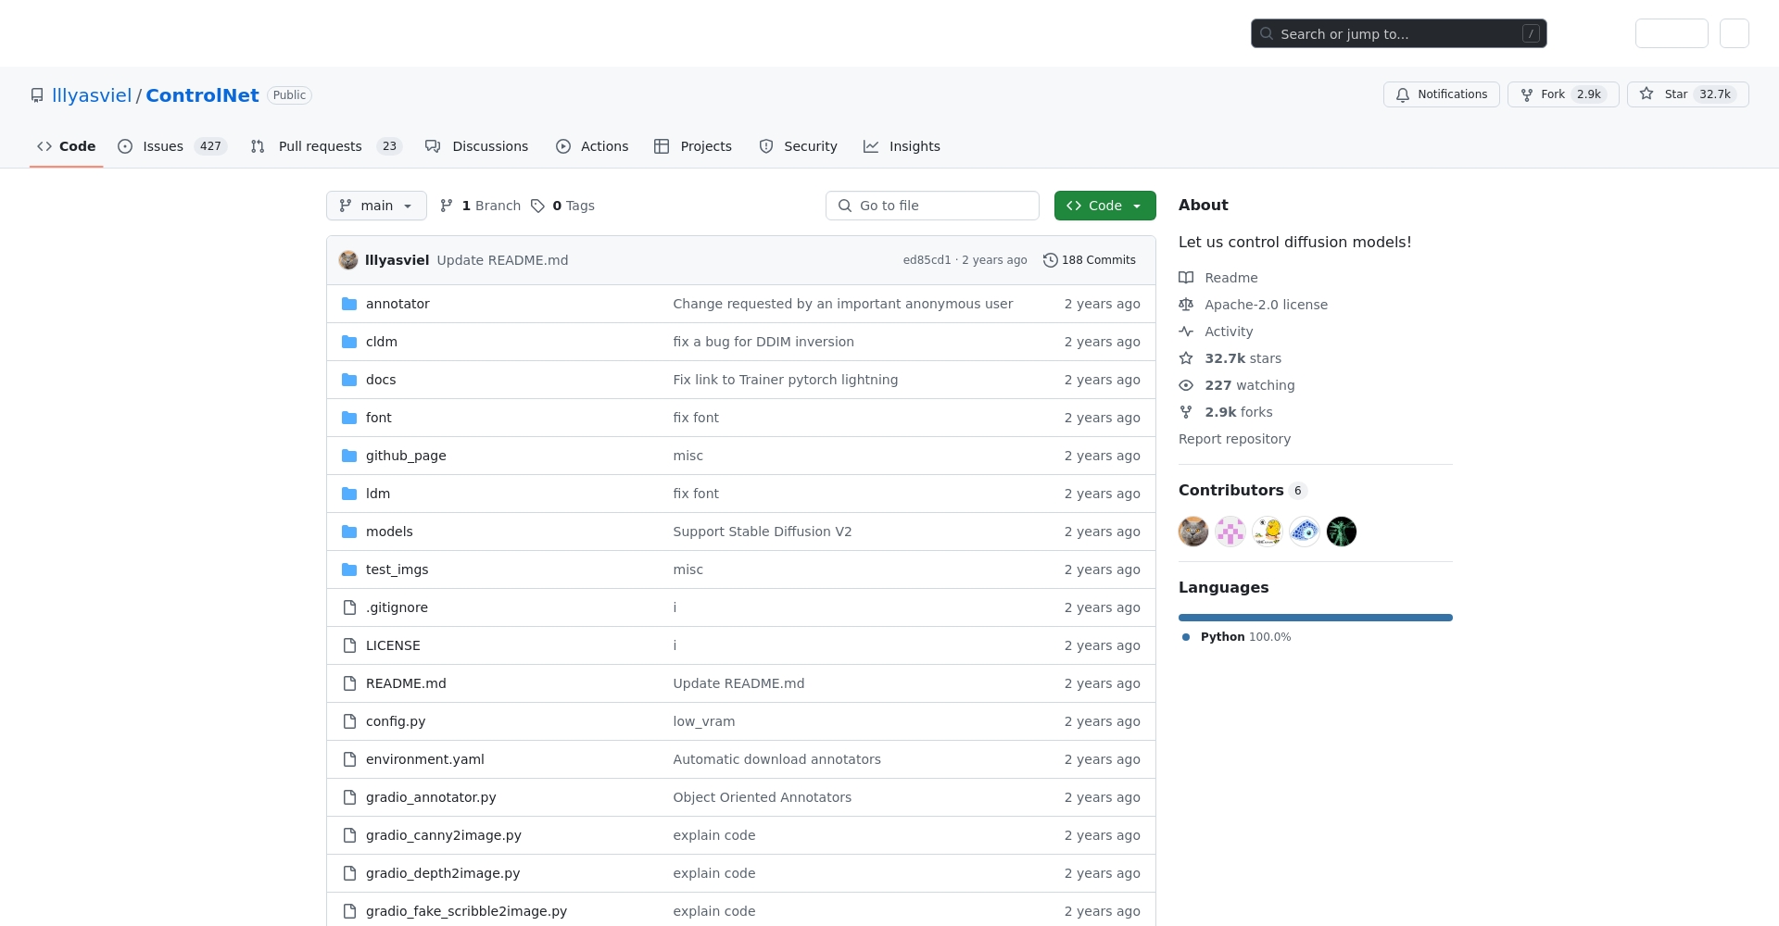Open the 0 Tags link

[x=563, y=206]
